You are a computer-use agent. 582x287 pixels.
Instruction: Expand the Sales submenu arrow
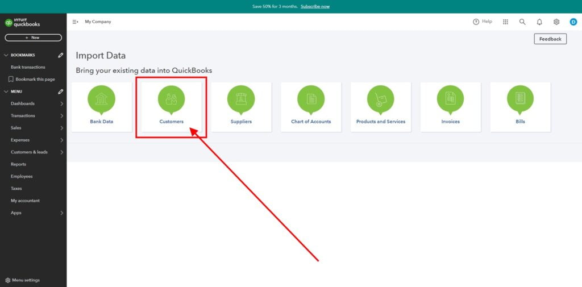pos(61,128)
